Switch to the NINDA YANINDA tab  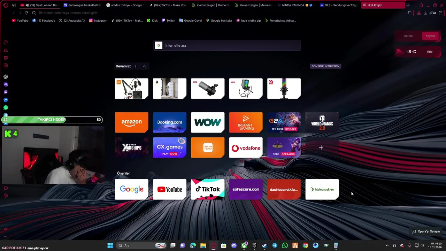[295, 5]
